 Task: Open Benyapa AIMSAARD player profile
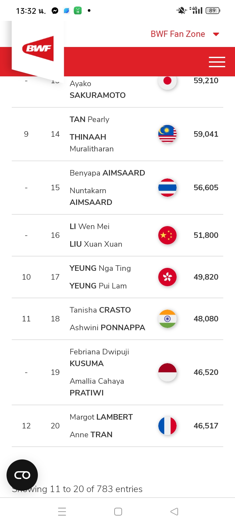coord(107,173)
